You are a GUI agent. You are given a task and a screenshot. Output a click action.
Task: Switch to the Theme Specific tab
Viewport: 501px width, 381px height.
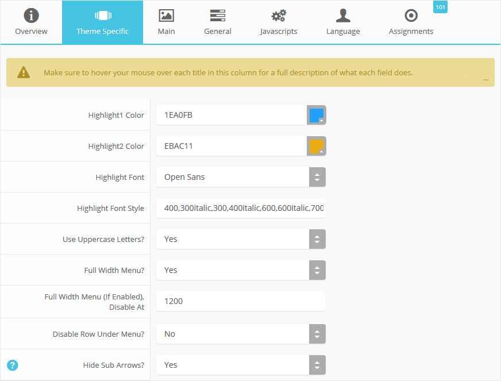[x=102, y=22]
